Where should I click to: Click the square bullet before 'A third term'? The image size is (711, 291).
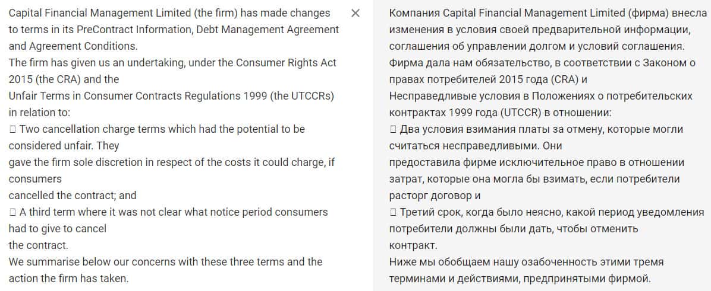pos(12,212)
